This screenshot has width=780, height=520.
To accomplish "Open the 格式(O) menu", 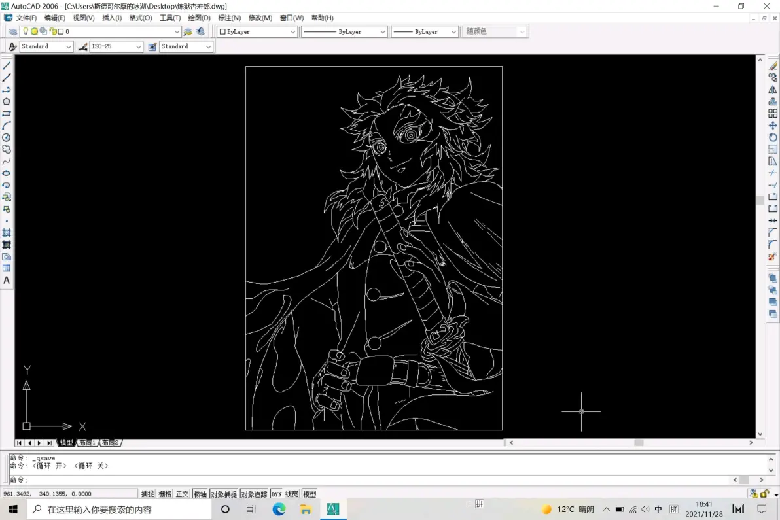I will (x=140, y=18).
